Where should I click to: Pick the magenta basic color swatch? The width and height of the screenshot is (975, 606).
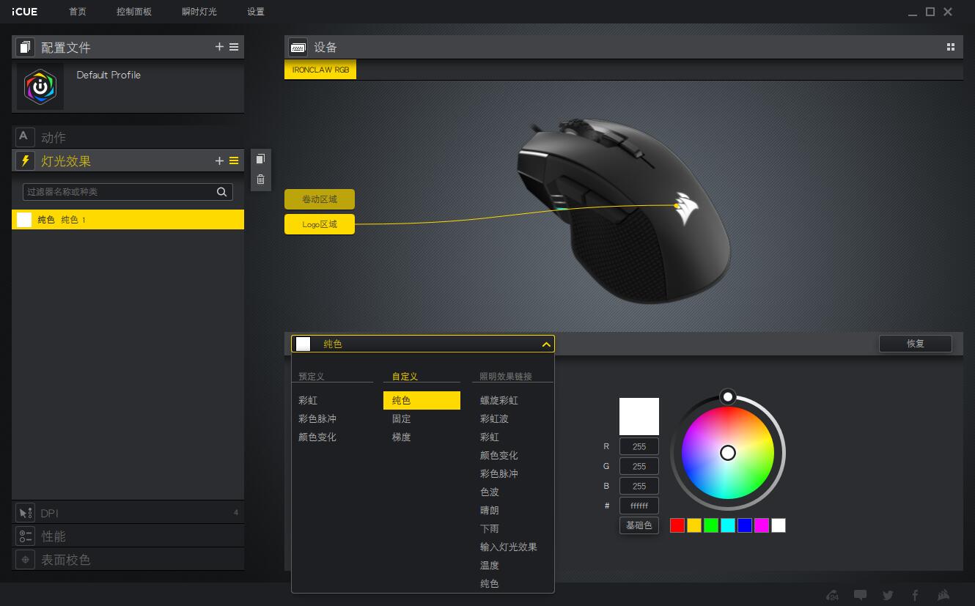point(762,525)
